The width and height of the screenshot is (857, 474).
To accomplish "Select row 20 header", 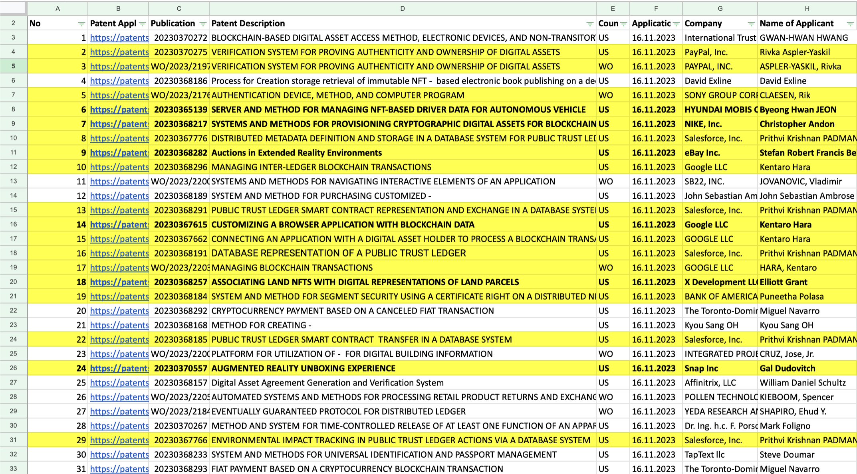I will [x=13, y=282].
